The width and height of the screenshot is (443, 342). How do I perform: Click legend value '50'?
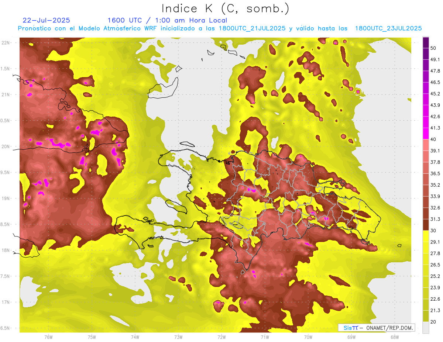(433, 48)
